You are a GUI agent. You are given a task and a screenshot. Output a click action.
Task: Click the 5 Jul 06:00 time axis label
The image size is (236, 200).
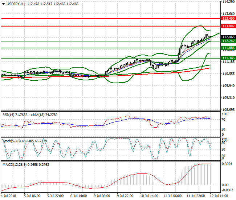32,196
